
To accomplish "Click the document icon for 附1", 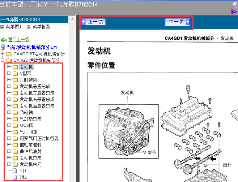I will point(15,171).
